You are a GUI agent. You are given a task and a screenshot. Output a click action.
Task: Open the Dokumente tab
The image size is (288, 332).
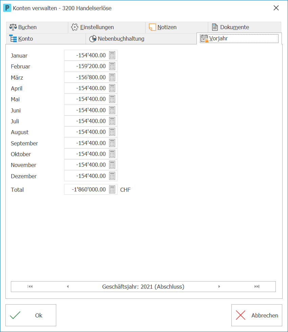245,27
